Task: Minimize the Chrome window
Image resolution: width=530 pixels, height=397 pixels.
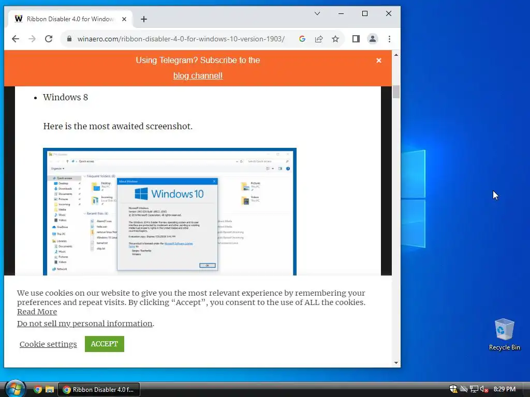Action: coord(341,13)
